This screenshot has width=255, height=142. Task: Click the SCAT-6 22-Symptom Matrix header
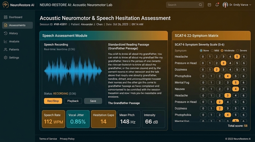(211, 36)
